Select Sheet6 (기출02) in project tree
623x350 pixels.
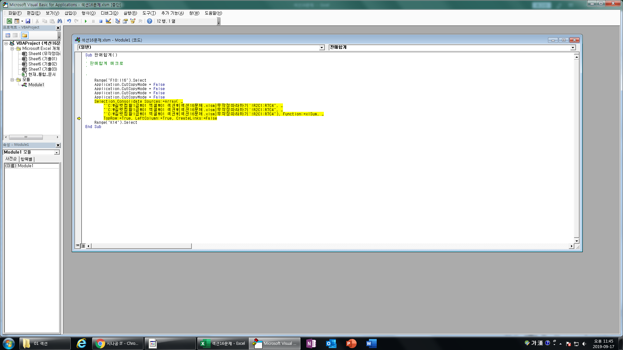[x=43, y=64]
